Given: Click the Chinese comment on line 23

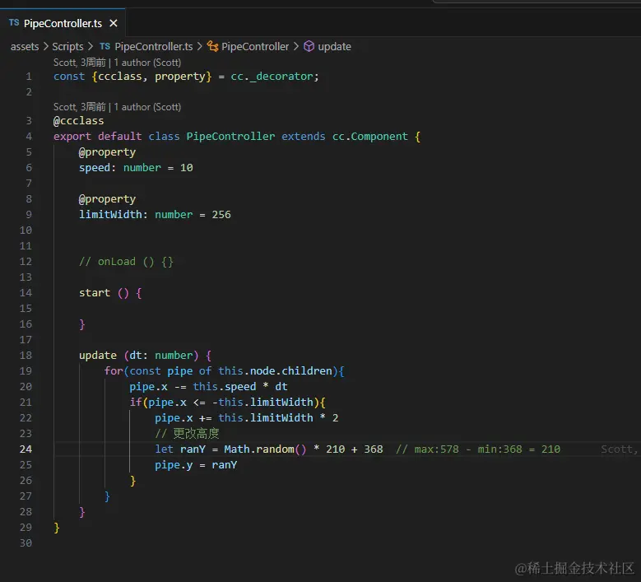Looking at the screenshot, I should coord(188,434).
